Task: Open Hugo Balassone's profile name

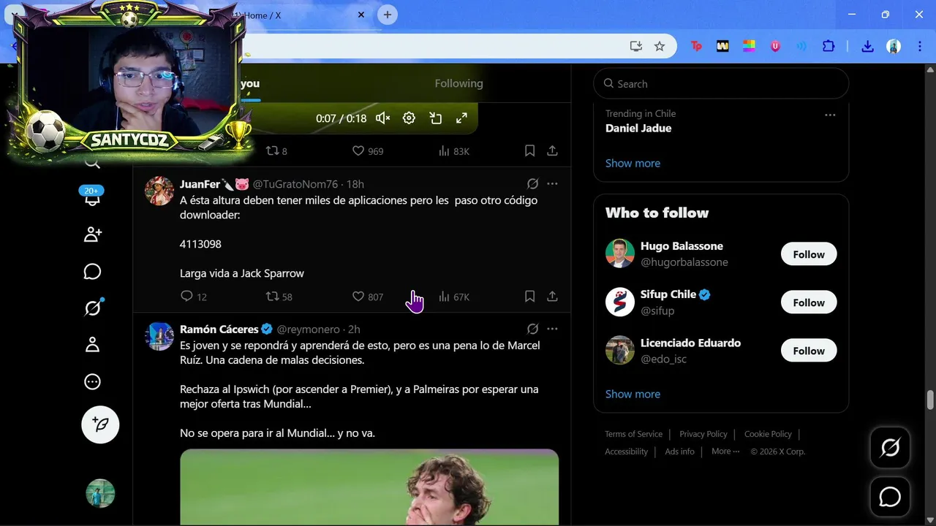Action: coord(682,246)
